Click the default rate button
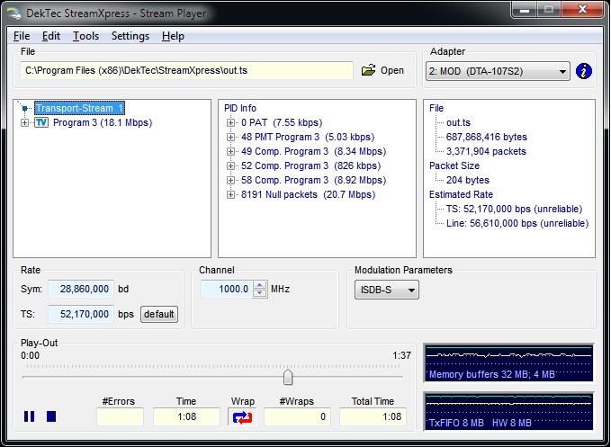This screenshot has width=611, height=447. pyautogui.click(x=159, y=314)
